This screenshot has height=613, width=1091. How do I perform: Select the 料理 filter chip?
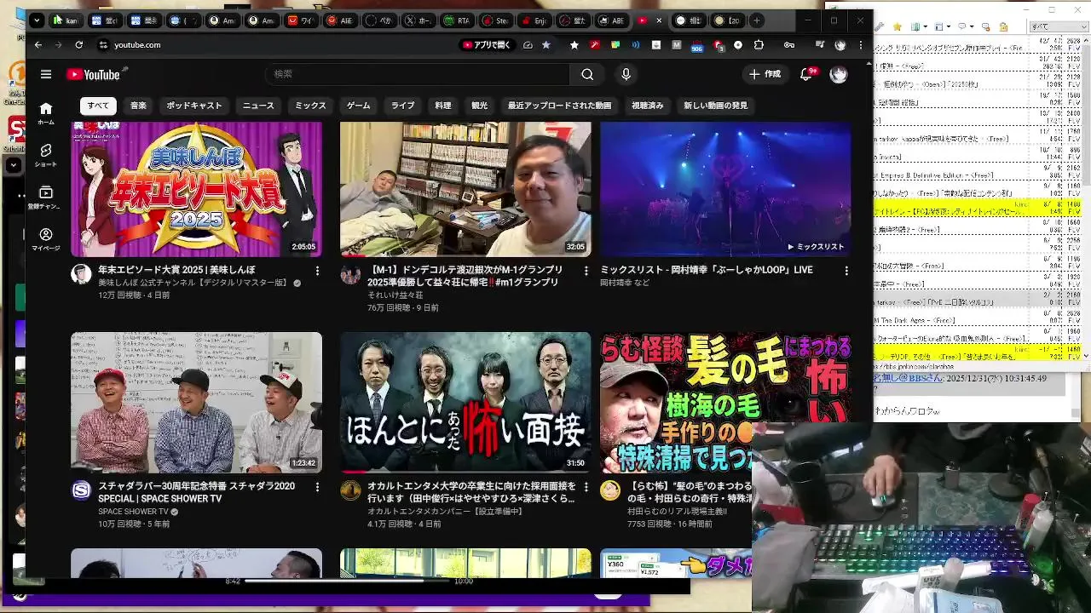click(x=442, y=106)
